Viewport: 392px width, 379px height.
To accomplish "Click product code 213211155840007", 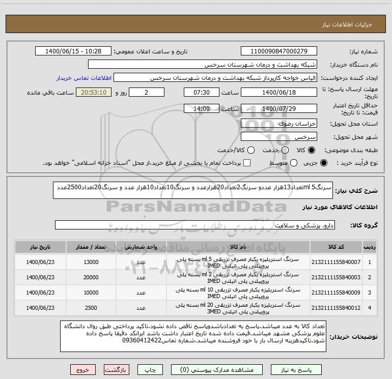I will click(336, 262).
